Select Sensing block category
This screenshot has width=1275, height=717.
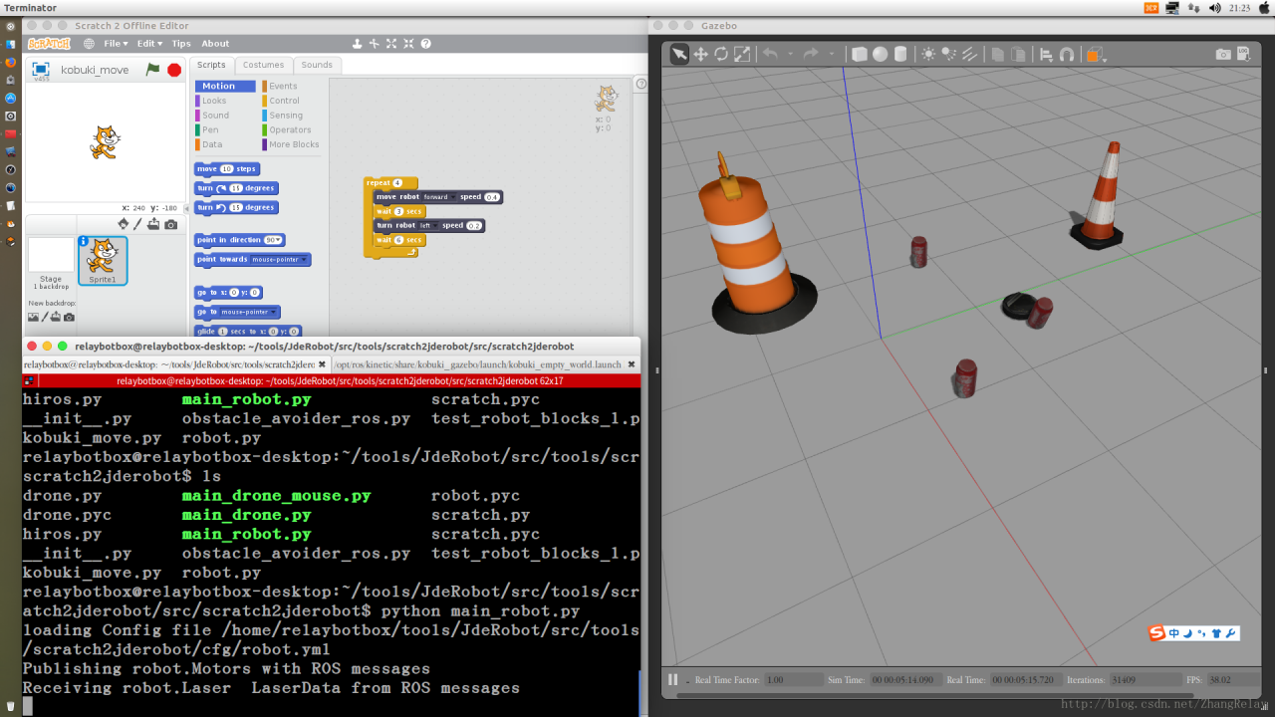(x=284, y=116)
